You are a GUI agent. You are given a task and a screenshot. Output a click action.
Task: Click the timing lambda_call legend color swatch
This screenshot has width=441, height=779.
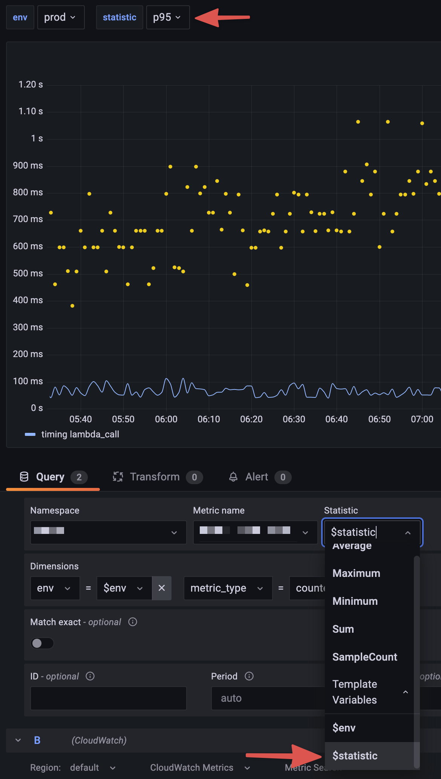pyautogui.click(x=30, y=434)
